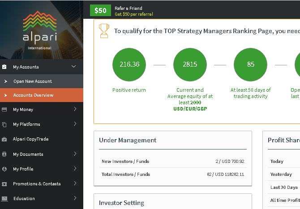The image size is (300, 209).
Task: Click the My Money card icon
Action: click(4, 109)
